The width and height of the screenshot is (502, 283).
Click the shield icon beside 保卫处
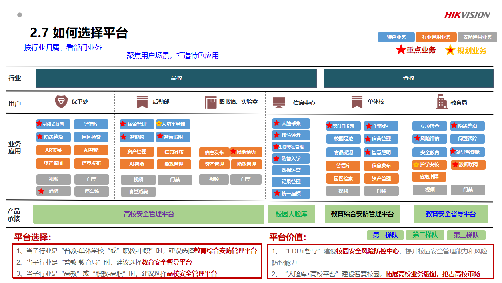click(61, 102)
